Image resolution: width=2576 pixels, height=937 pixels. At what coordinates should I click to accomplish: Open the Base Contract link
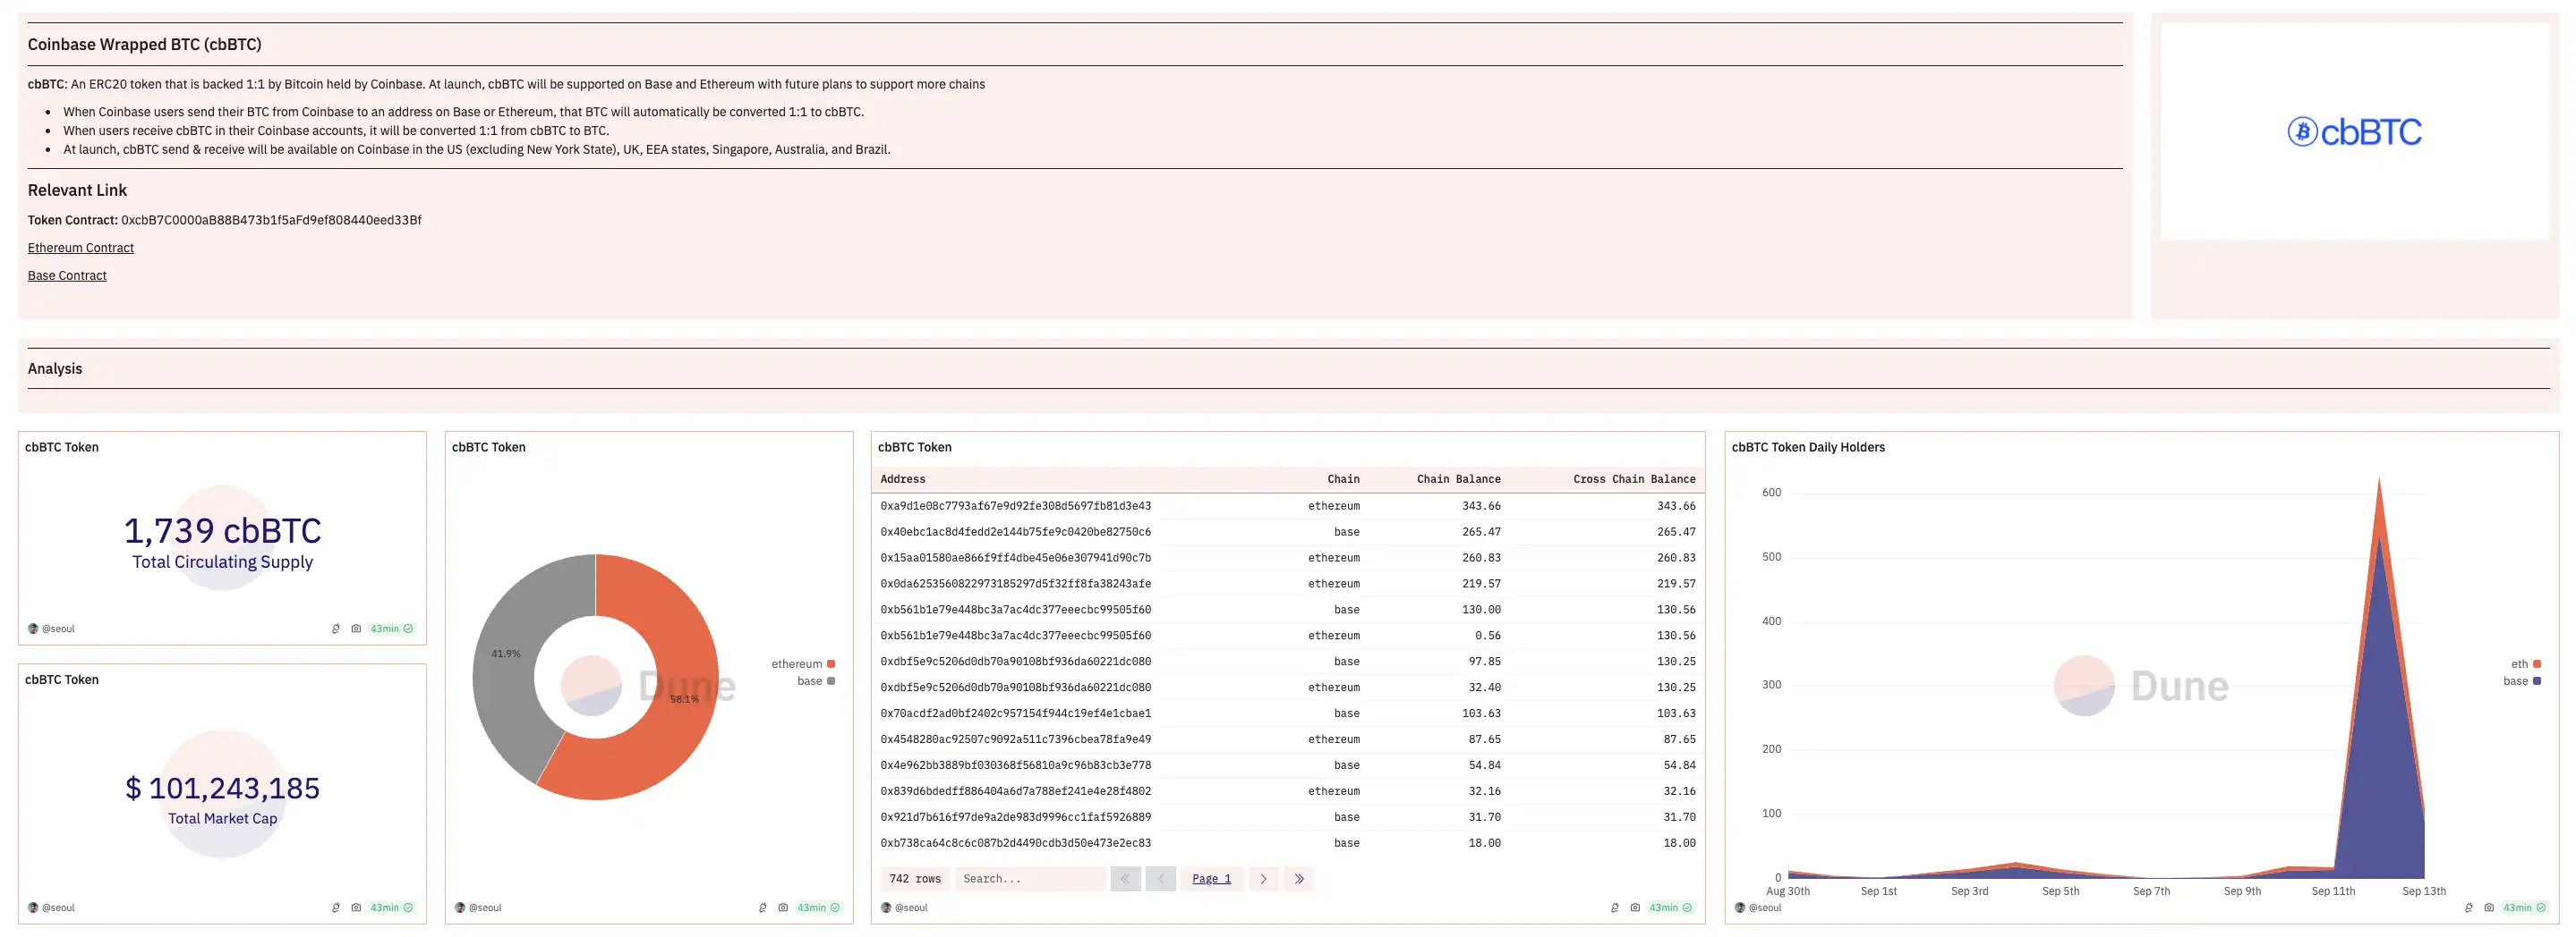coord(67,275)
